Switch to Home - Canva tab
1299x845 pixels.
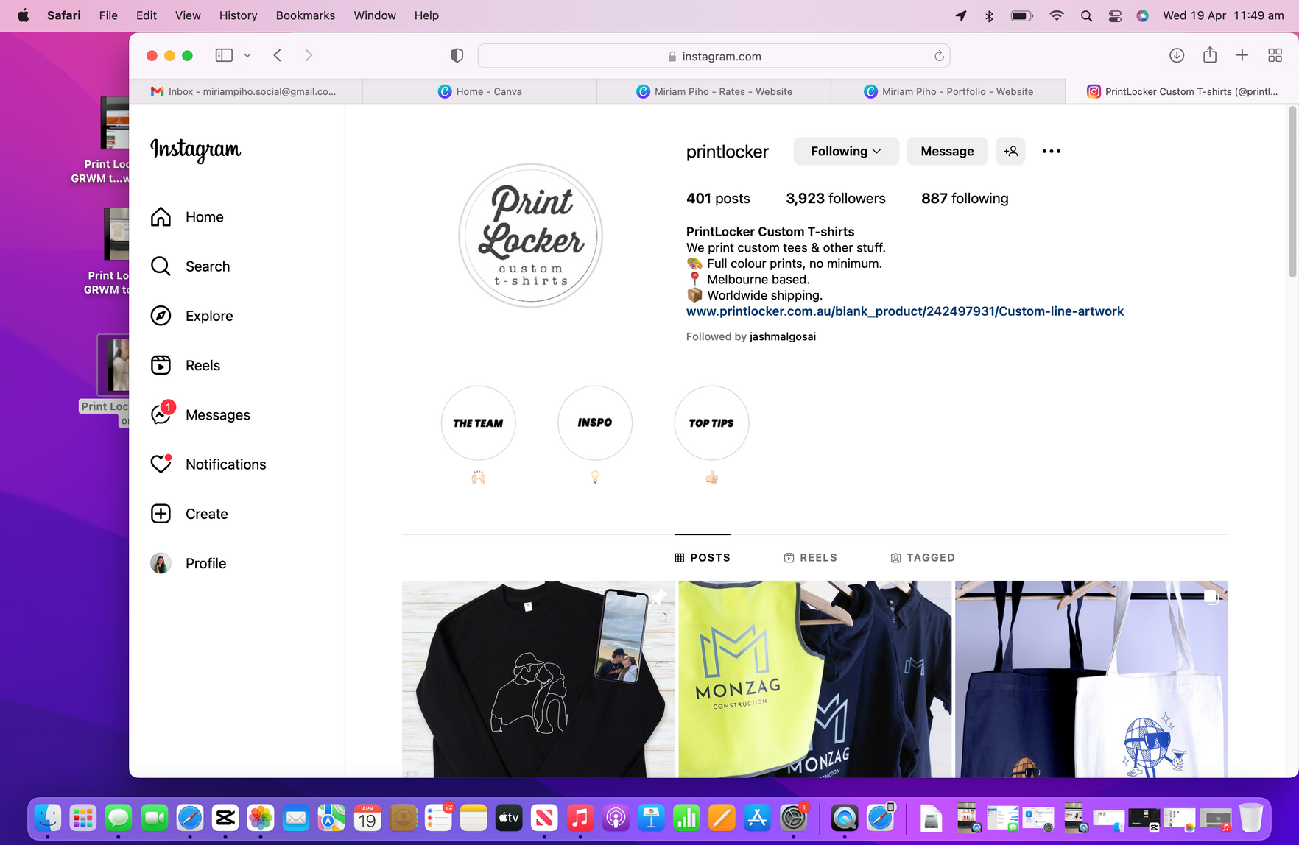tap(480, 91)
